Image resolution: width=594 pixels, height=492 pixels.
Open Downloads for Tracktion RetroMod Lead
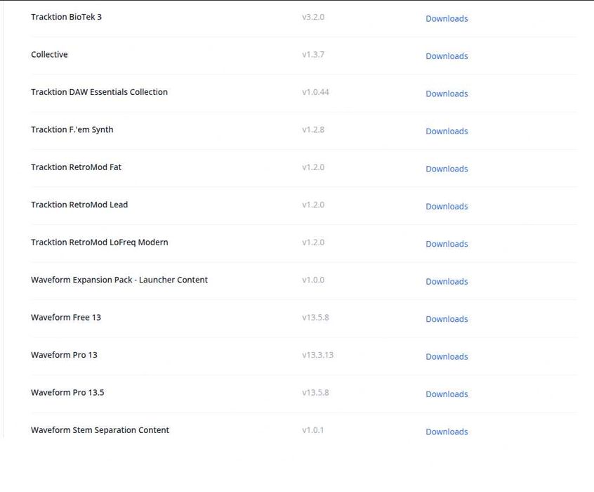447,207
